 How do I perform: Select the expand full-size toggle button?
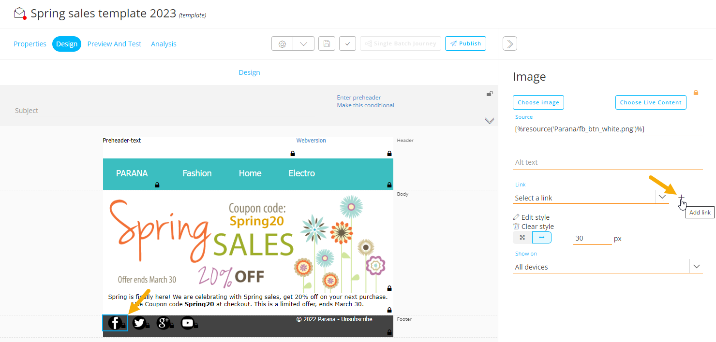click(522, 238)
